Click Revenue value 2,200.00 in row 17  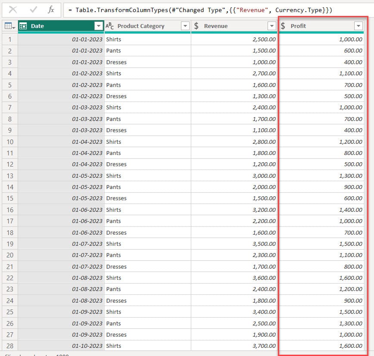(x=264, y=221)
